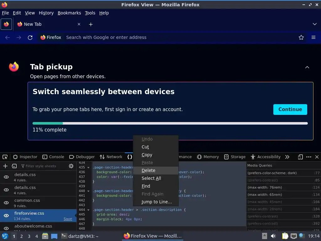Open the Firefox application menu
321x241 pixels.
pyautogui.click(x=313, y=37)
